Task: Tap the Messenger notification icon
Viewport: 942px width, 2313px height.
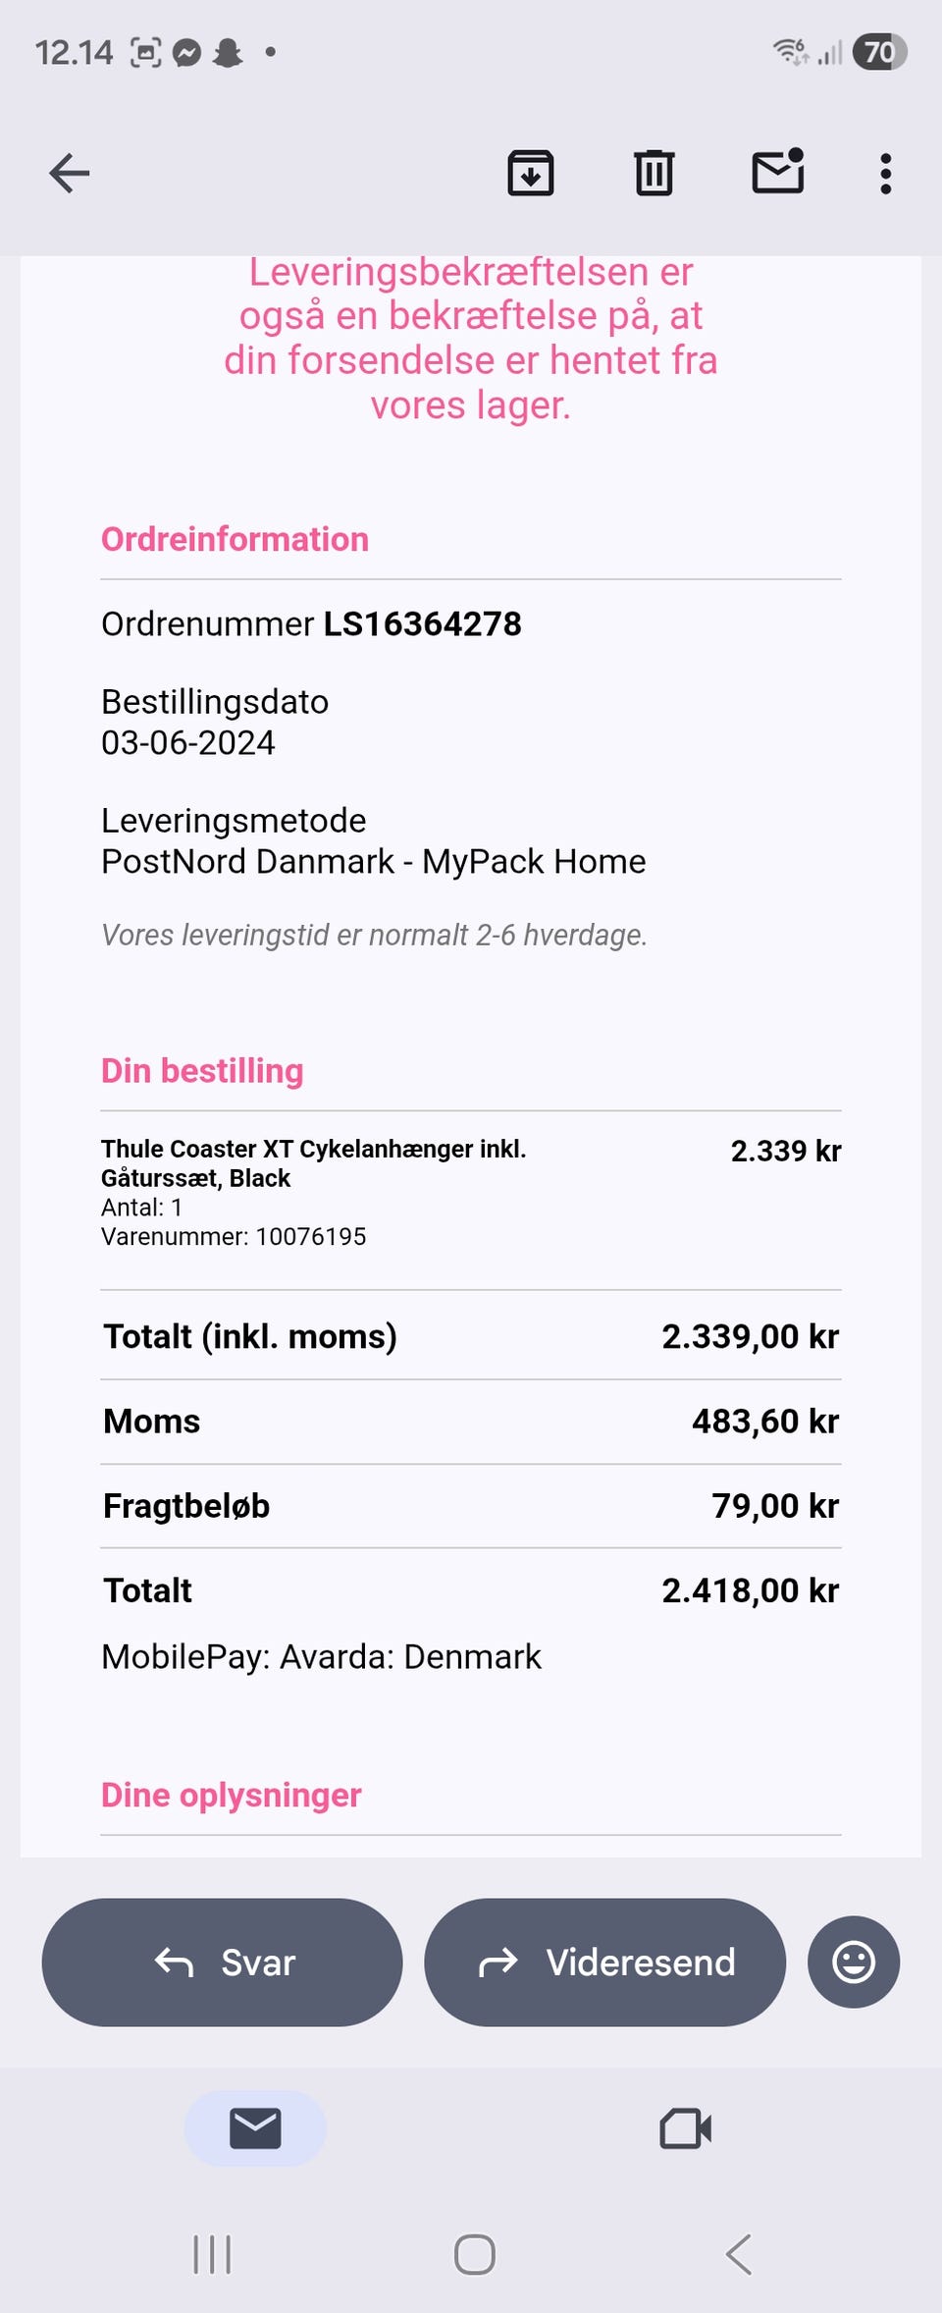Action: (186, 52)
